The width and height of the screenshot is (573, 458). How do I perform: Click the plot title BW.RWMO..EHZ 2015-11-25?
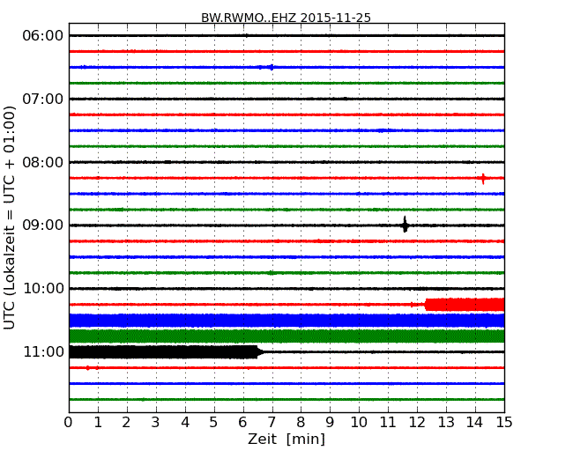pos(286,18)
